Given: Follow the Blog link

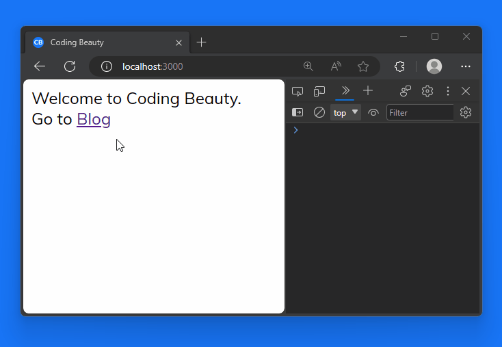Looking at the screenshot, I should (94, 119).
